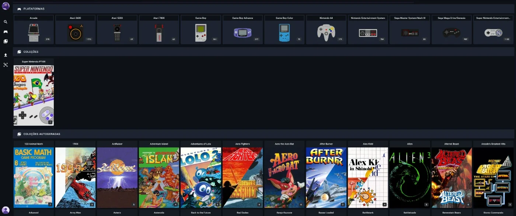This screenshot has width=516, height=216.
Task: Open the Game Boy Advance platform card
Action: [243, 29]
